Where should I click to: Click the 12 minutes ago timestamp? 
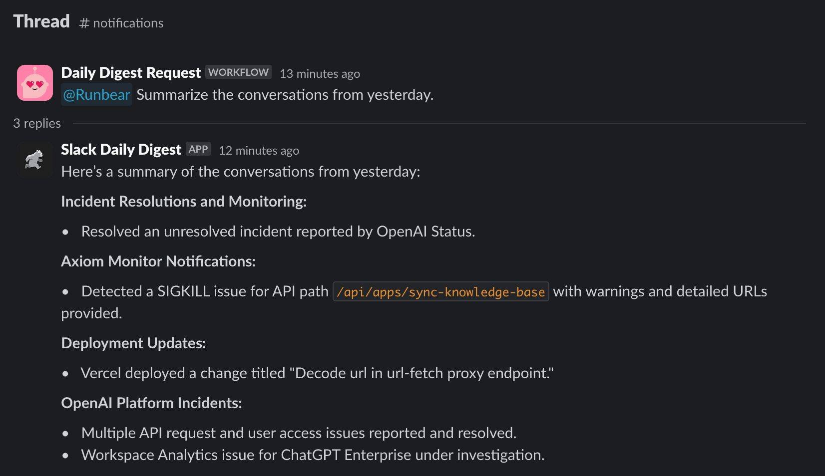(x=259, y=150)
